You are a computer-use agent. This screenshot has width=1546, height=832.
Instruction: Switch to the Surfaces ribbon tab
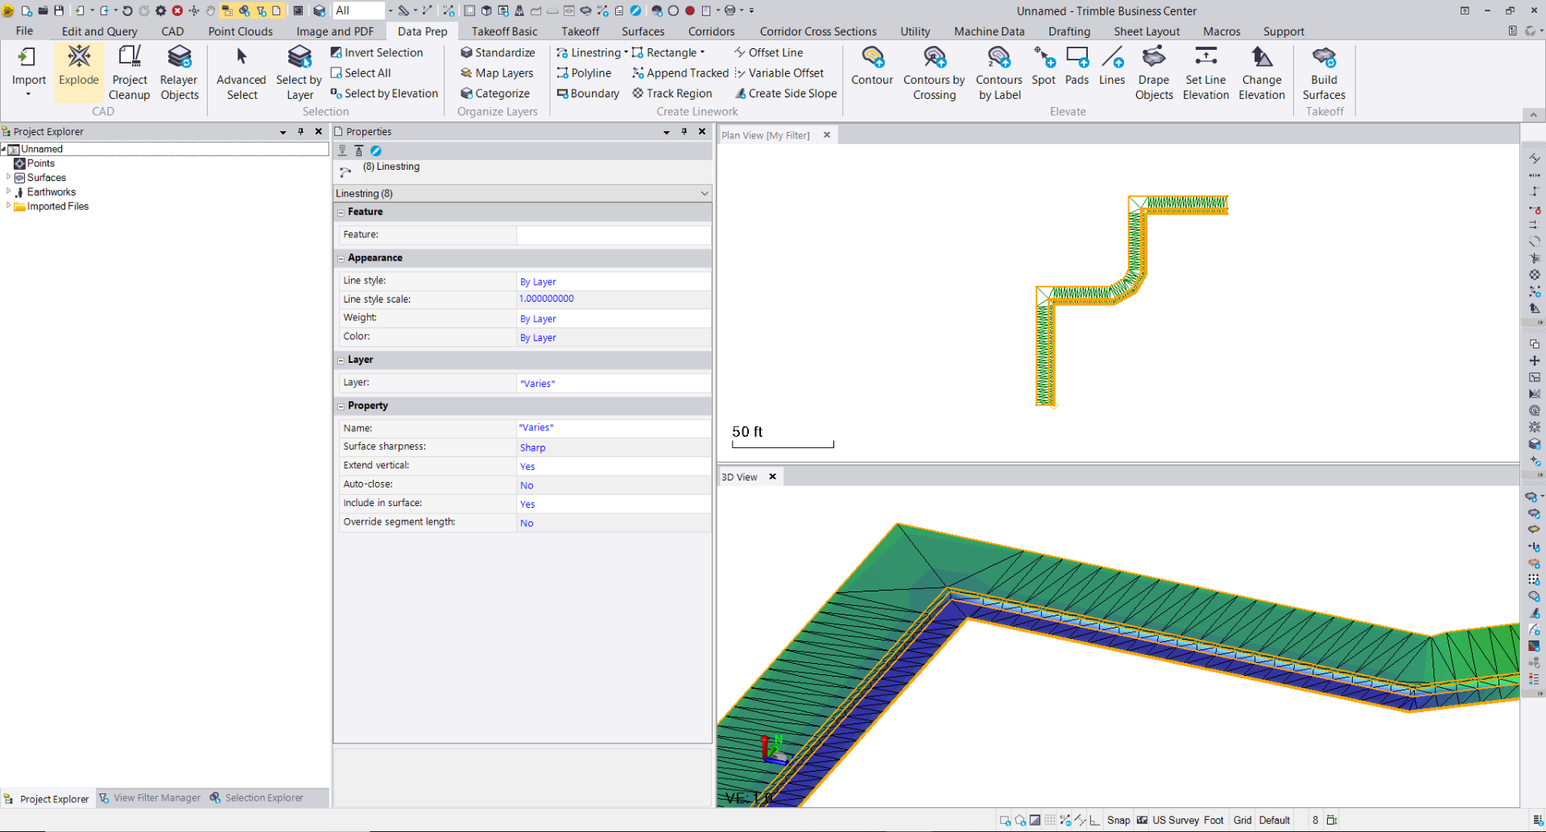coord(643,31)
